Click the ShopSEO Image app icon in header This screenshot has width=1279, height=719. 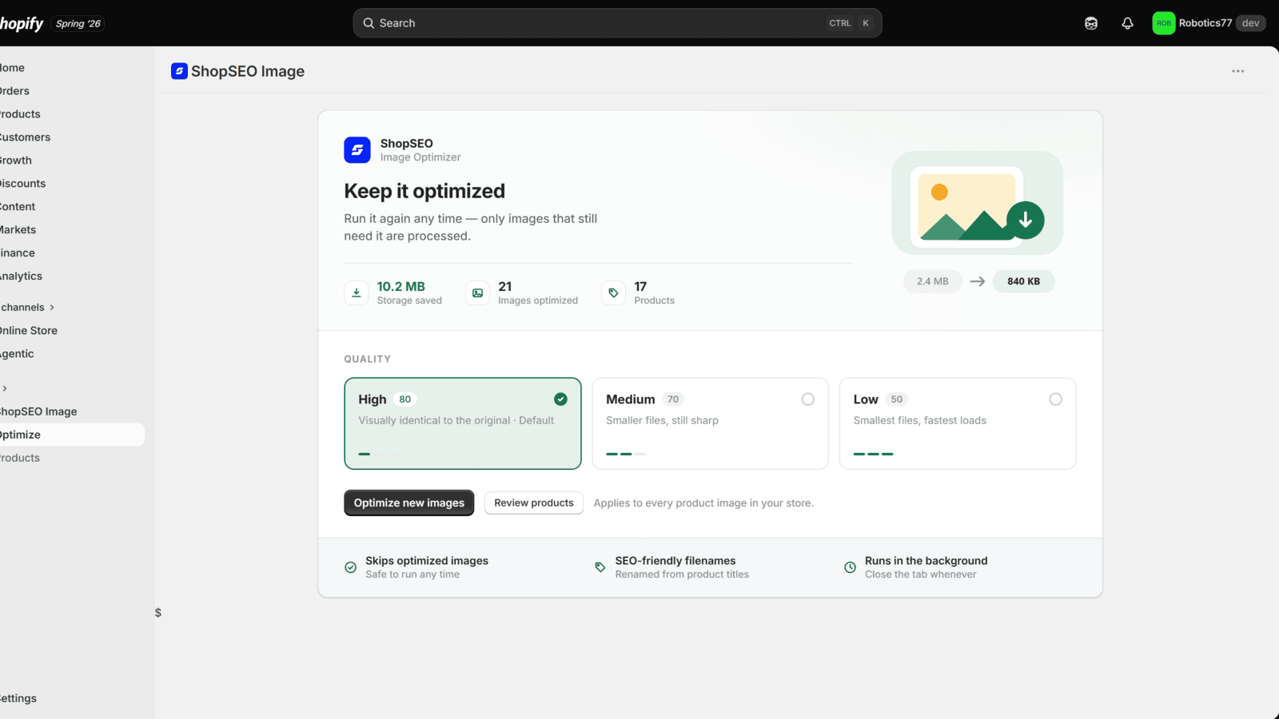[179, 71]
